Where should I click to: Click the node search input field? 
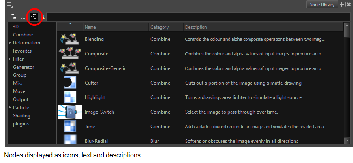(198, 17)
